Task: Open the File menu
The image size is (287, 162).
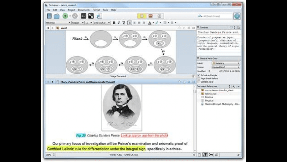Action: point(48,10)
